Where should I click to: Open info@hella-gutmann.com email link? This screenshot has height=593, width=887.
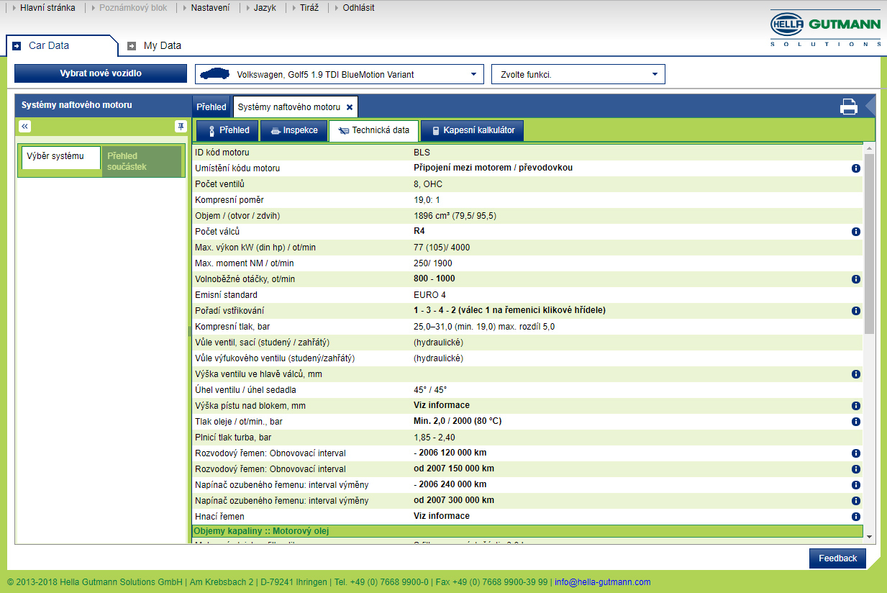tap(602, 582)
